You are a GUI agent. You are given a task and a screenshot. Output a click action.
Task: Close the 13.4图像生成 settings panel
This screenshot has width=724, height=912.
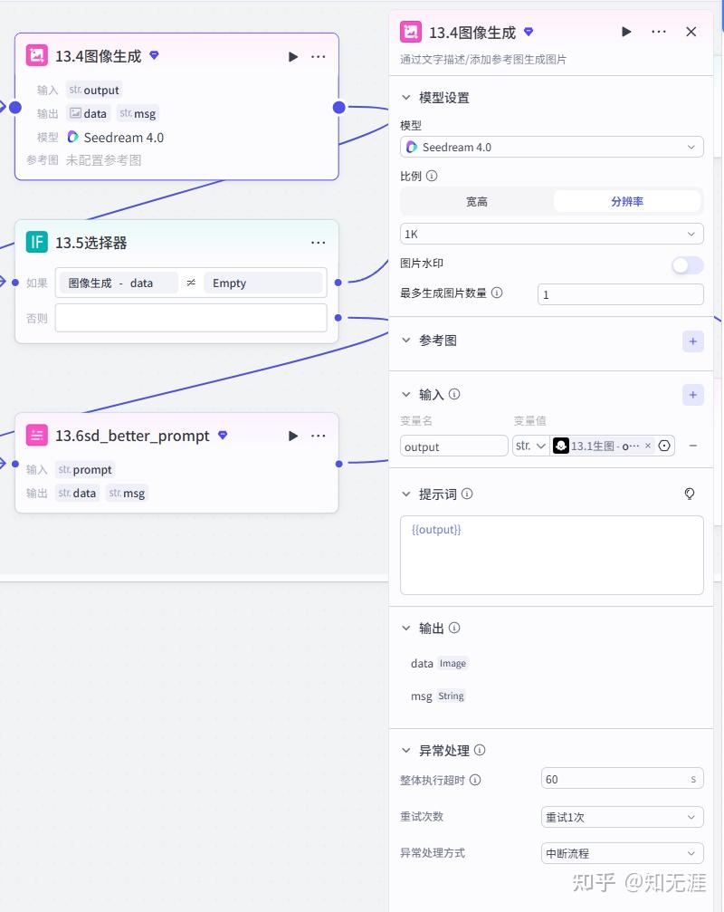(691, 32)
